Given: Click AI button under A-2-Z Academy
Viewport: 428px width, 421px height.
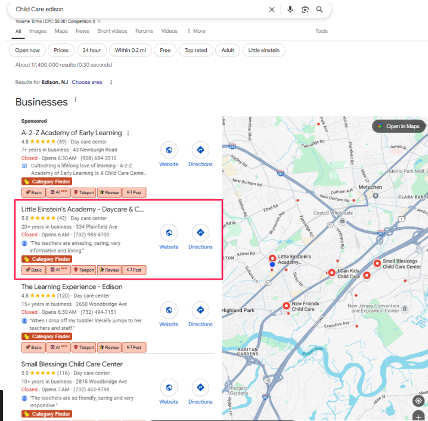Looking at the screenshot, I should [58, 192].
